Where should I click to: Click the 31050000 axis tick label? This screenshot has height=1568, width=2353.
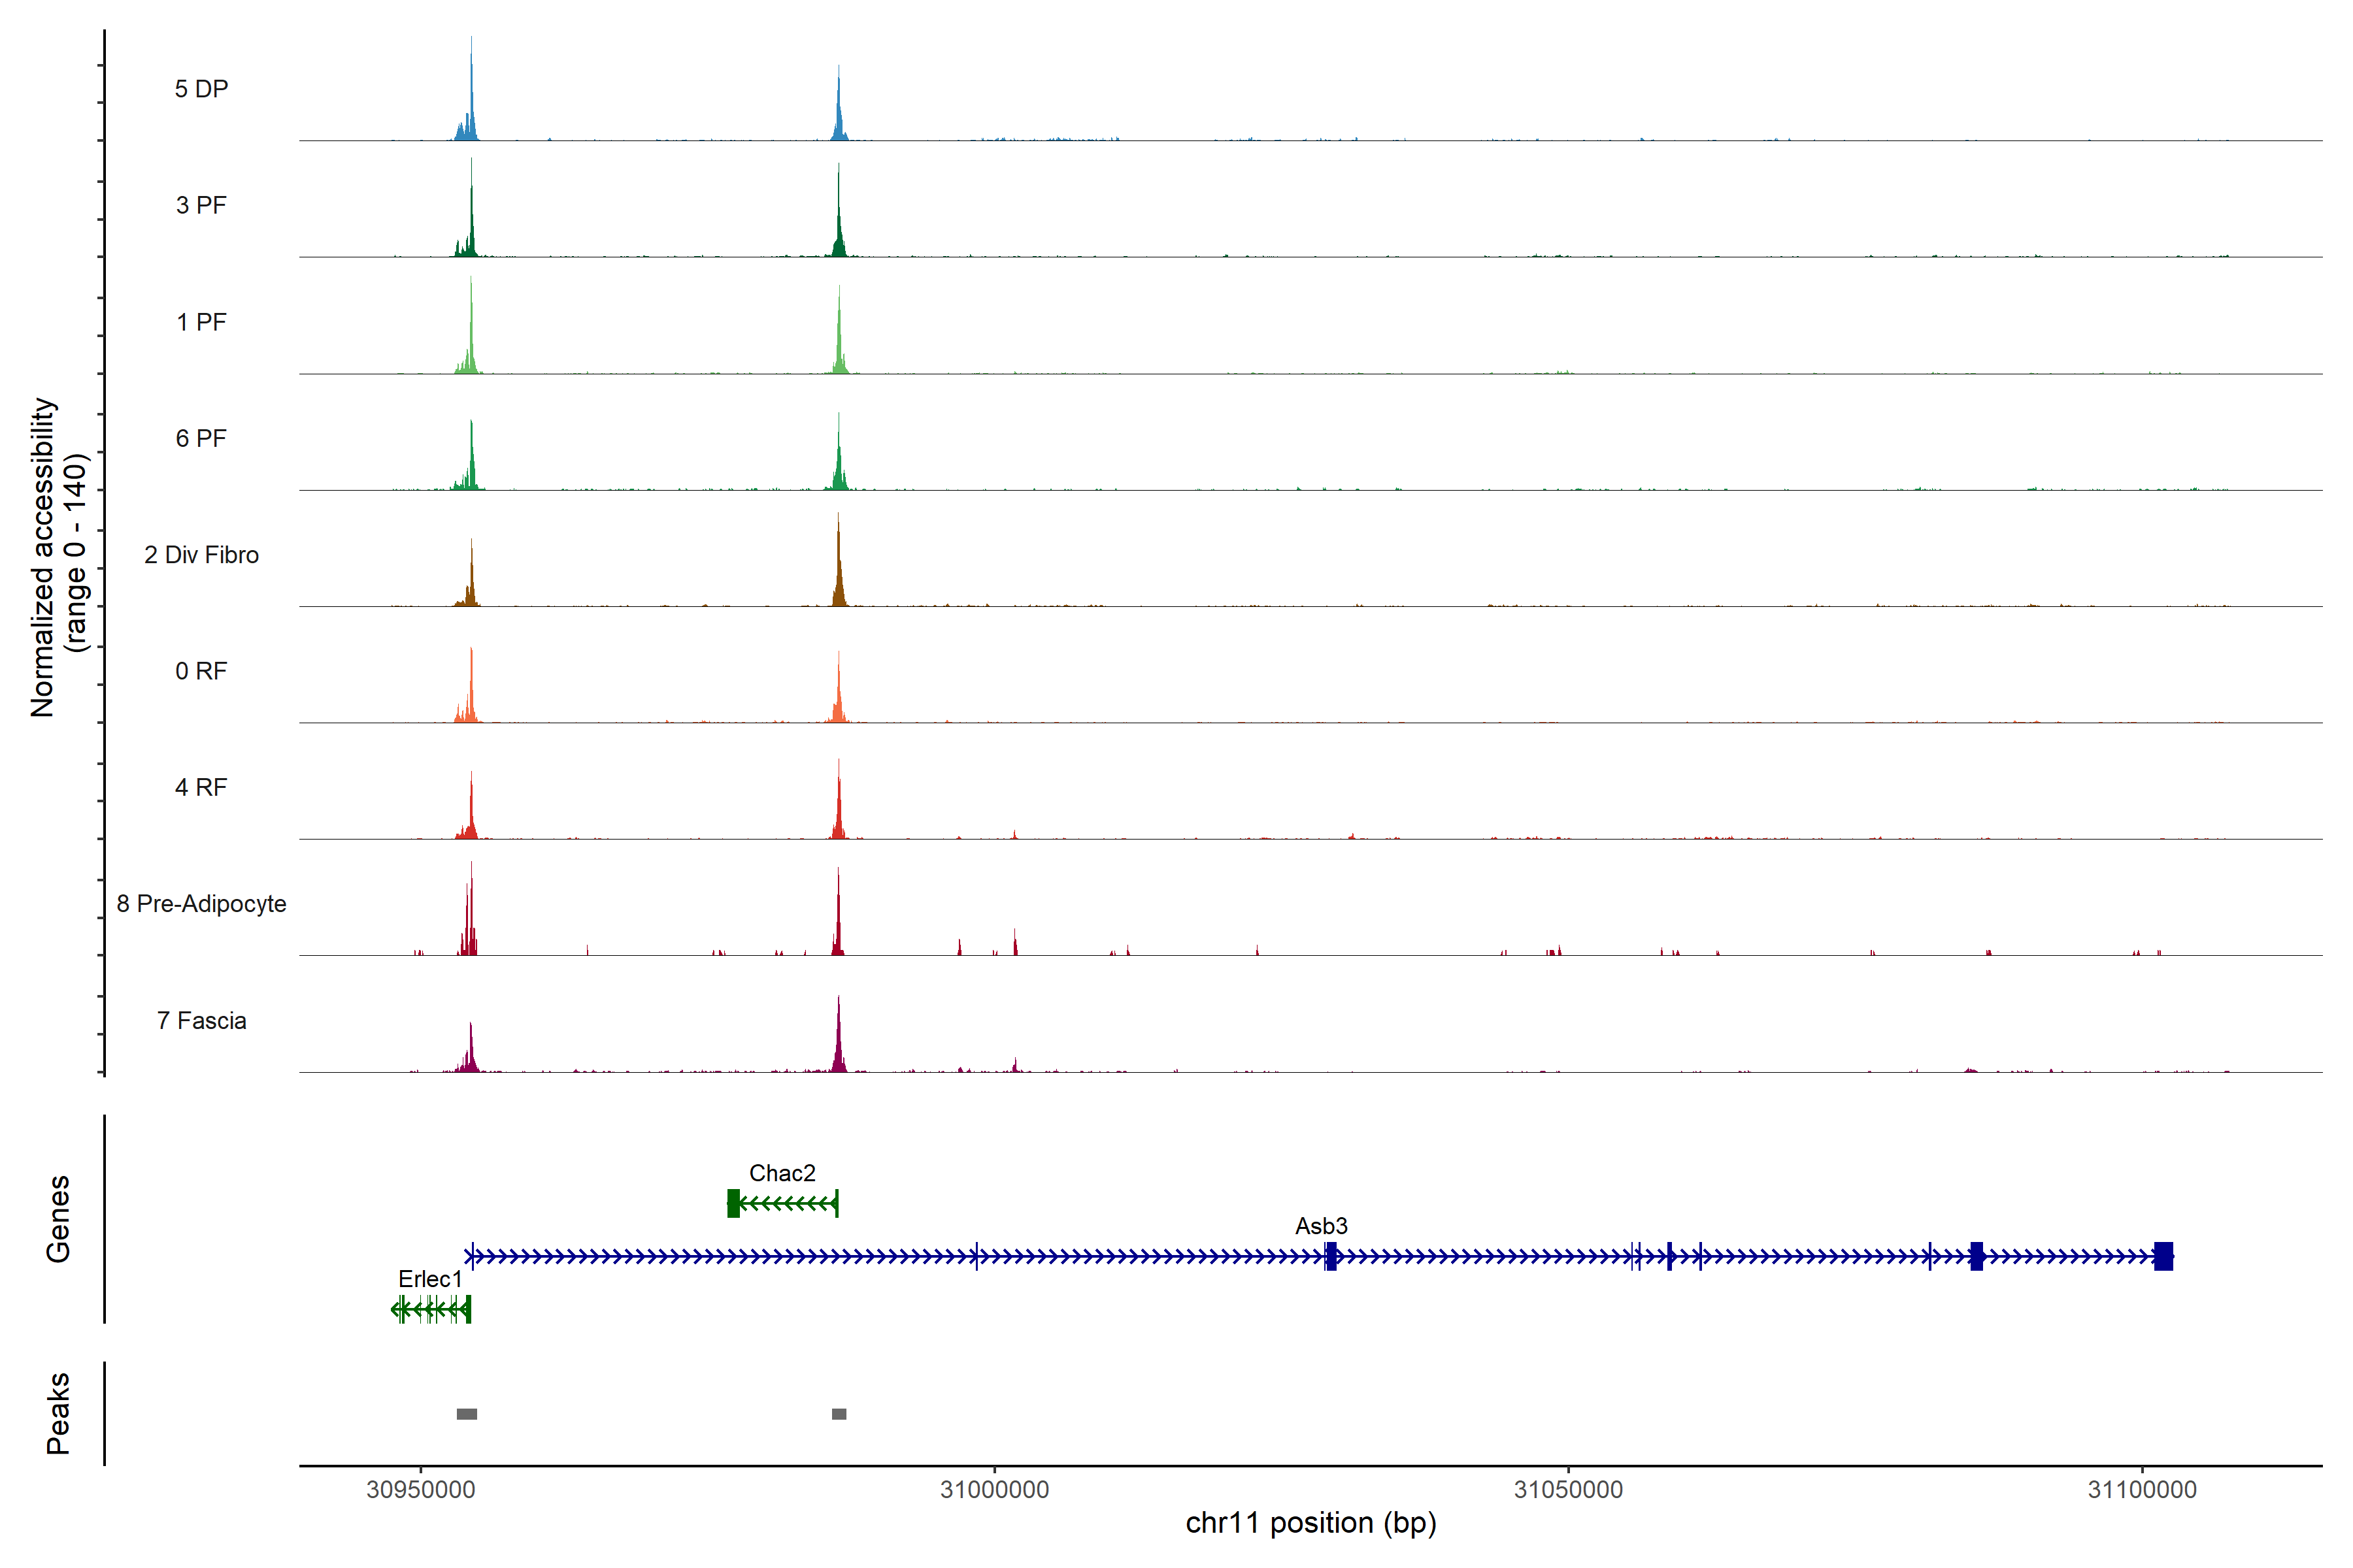click(x=1567, y=1489)
